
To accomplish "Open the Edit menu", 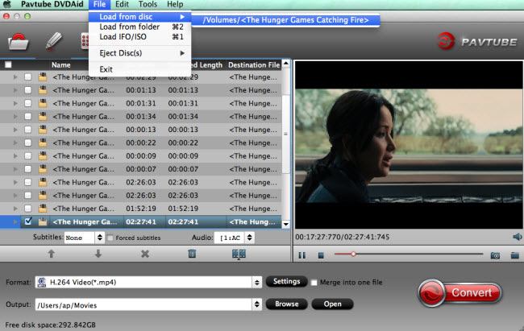I will (122, 4).
